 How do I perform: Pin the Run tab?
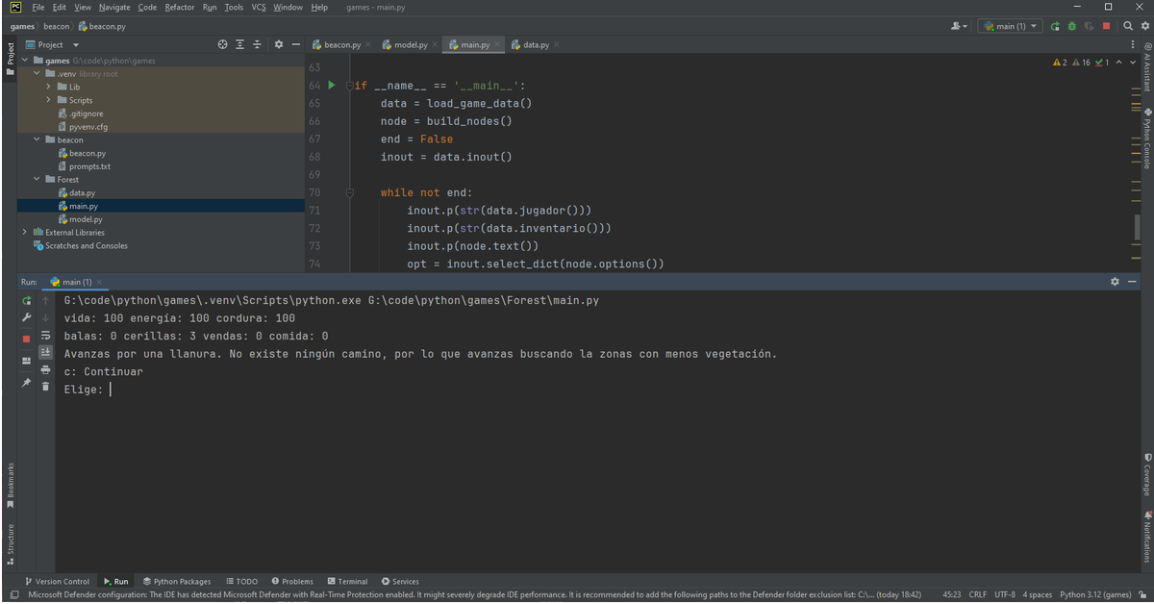tap(27, 383)
